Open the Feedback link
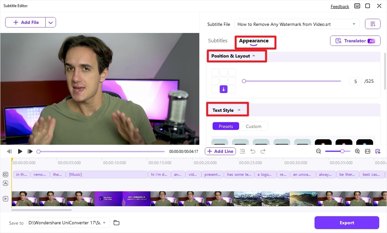The width and height of the screenshot is (387, 233). point(340,6)
